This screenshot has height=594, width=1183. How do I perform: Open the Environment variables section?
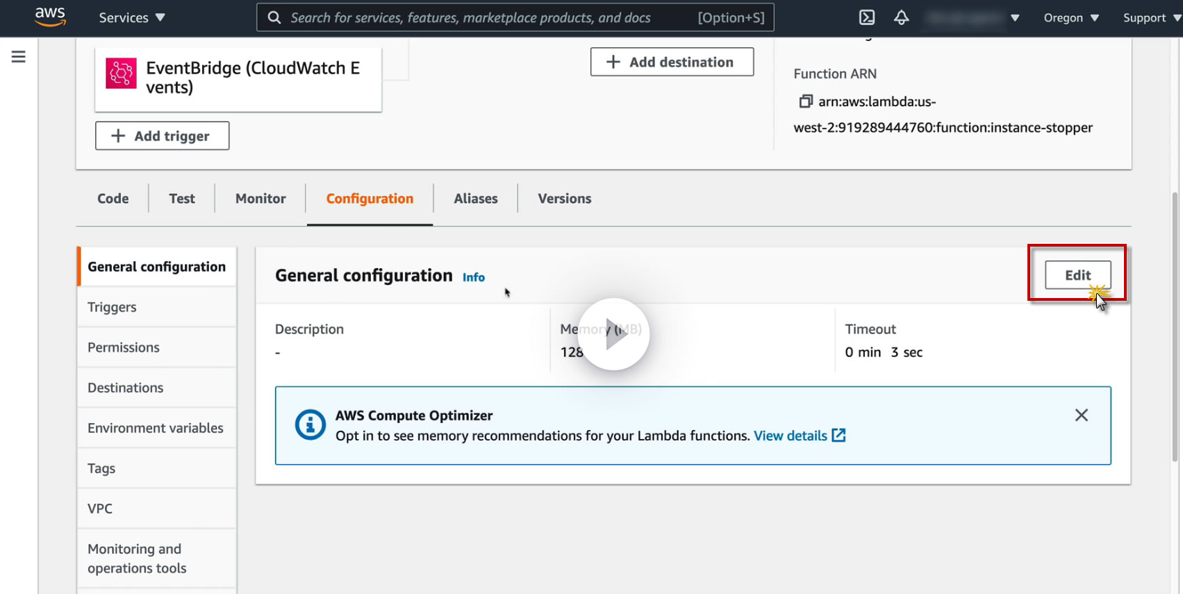coord(156,428)
